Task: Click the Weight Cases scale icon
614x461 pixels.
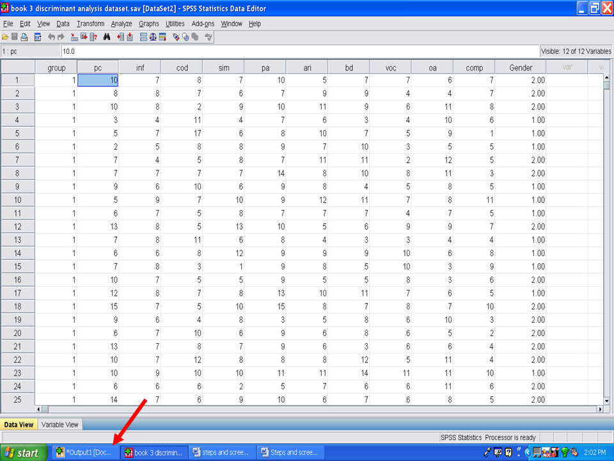Action: click(x=153, y=37)
